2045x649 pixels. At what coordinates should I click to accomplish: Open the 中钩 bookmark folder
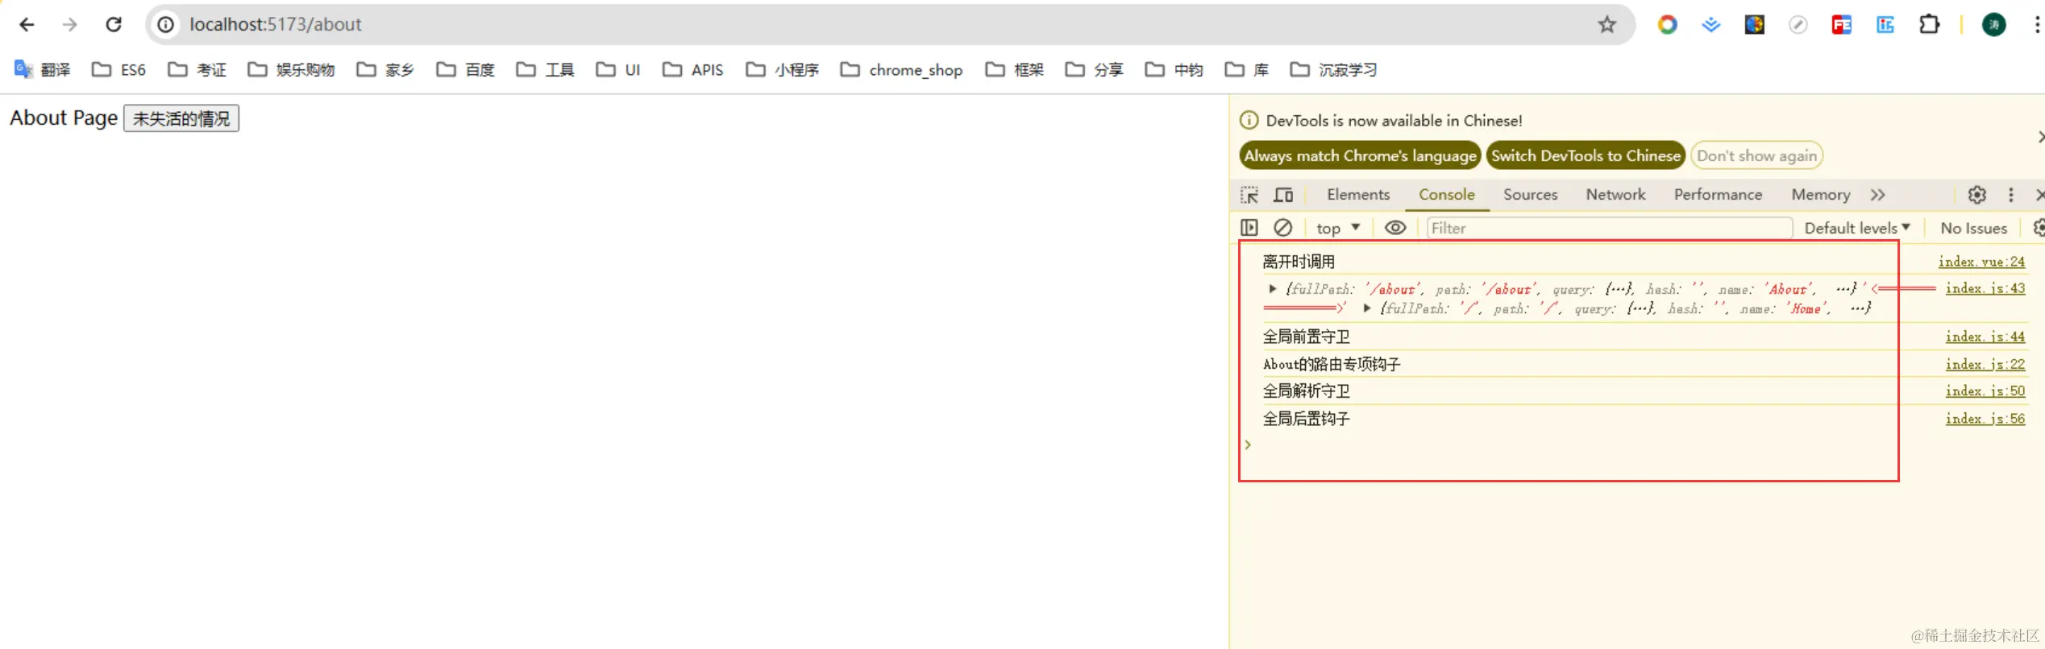[1174, 70]
